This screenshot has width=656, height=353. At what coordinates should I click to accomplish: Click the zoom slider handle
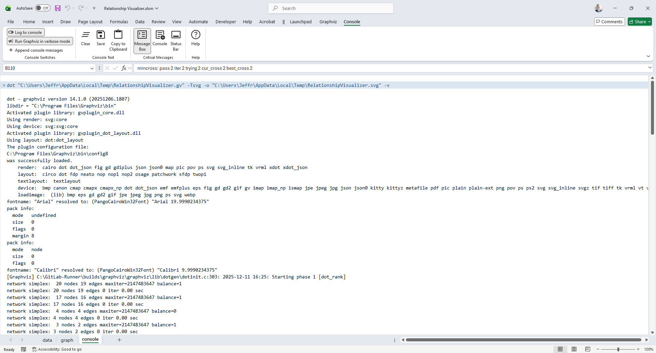[618, 349]
